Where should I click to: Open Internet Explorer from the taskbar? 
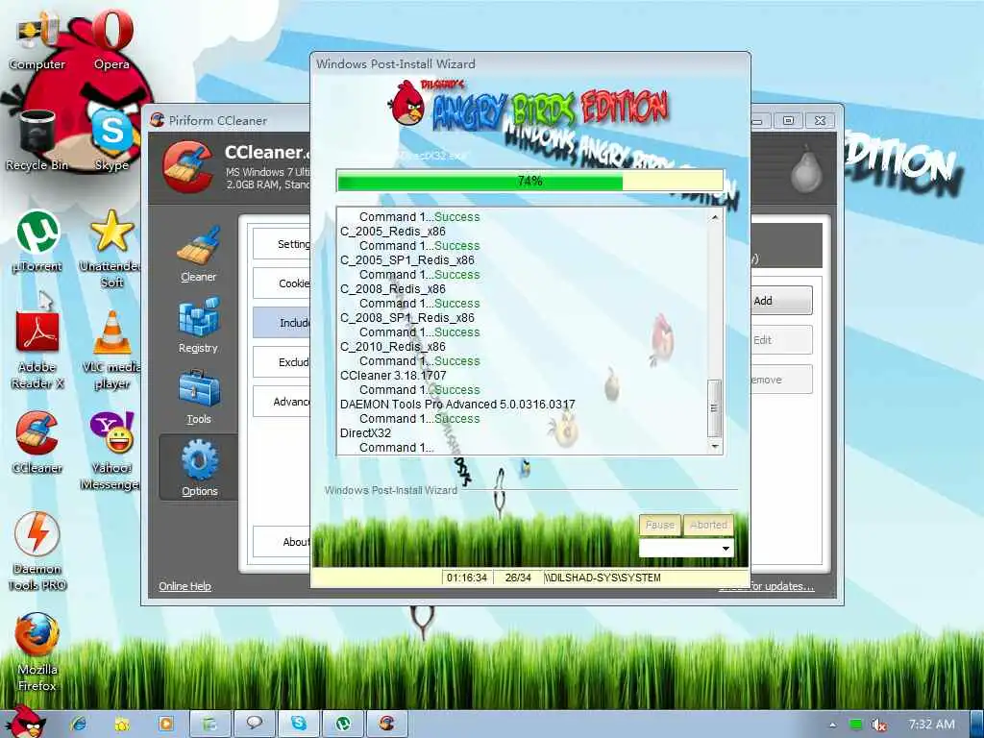pyautogui.click(x=79, y=725)
